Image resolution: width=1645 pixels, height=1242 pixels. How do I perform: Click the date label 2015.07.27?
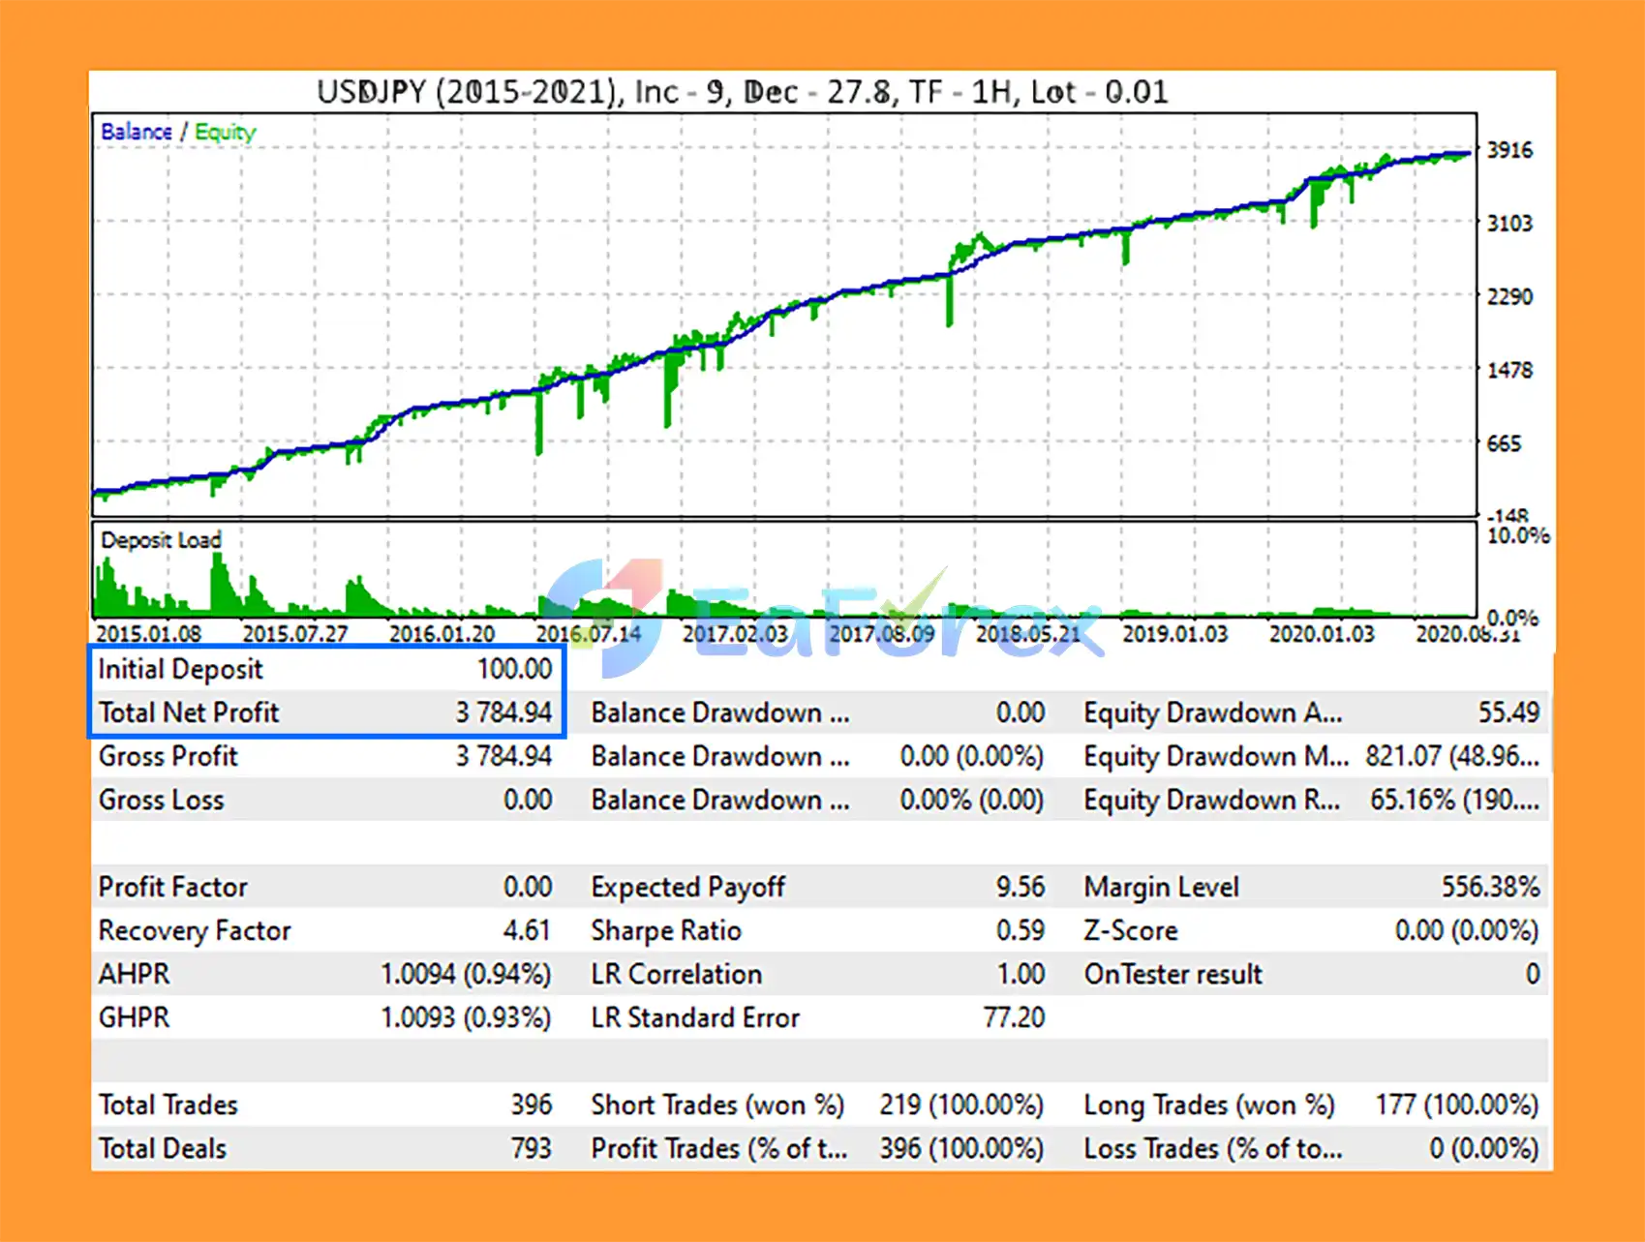coord(295,634)
